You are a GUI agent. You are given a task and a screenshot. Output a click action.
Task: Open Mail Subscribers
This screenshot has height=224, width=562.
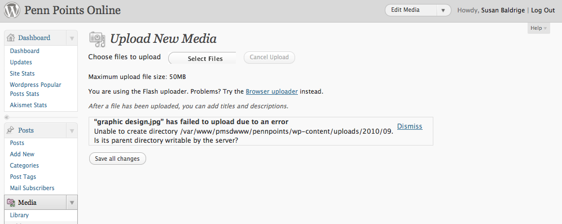coord(32,188)
